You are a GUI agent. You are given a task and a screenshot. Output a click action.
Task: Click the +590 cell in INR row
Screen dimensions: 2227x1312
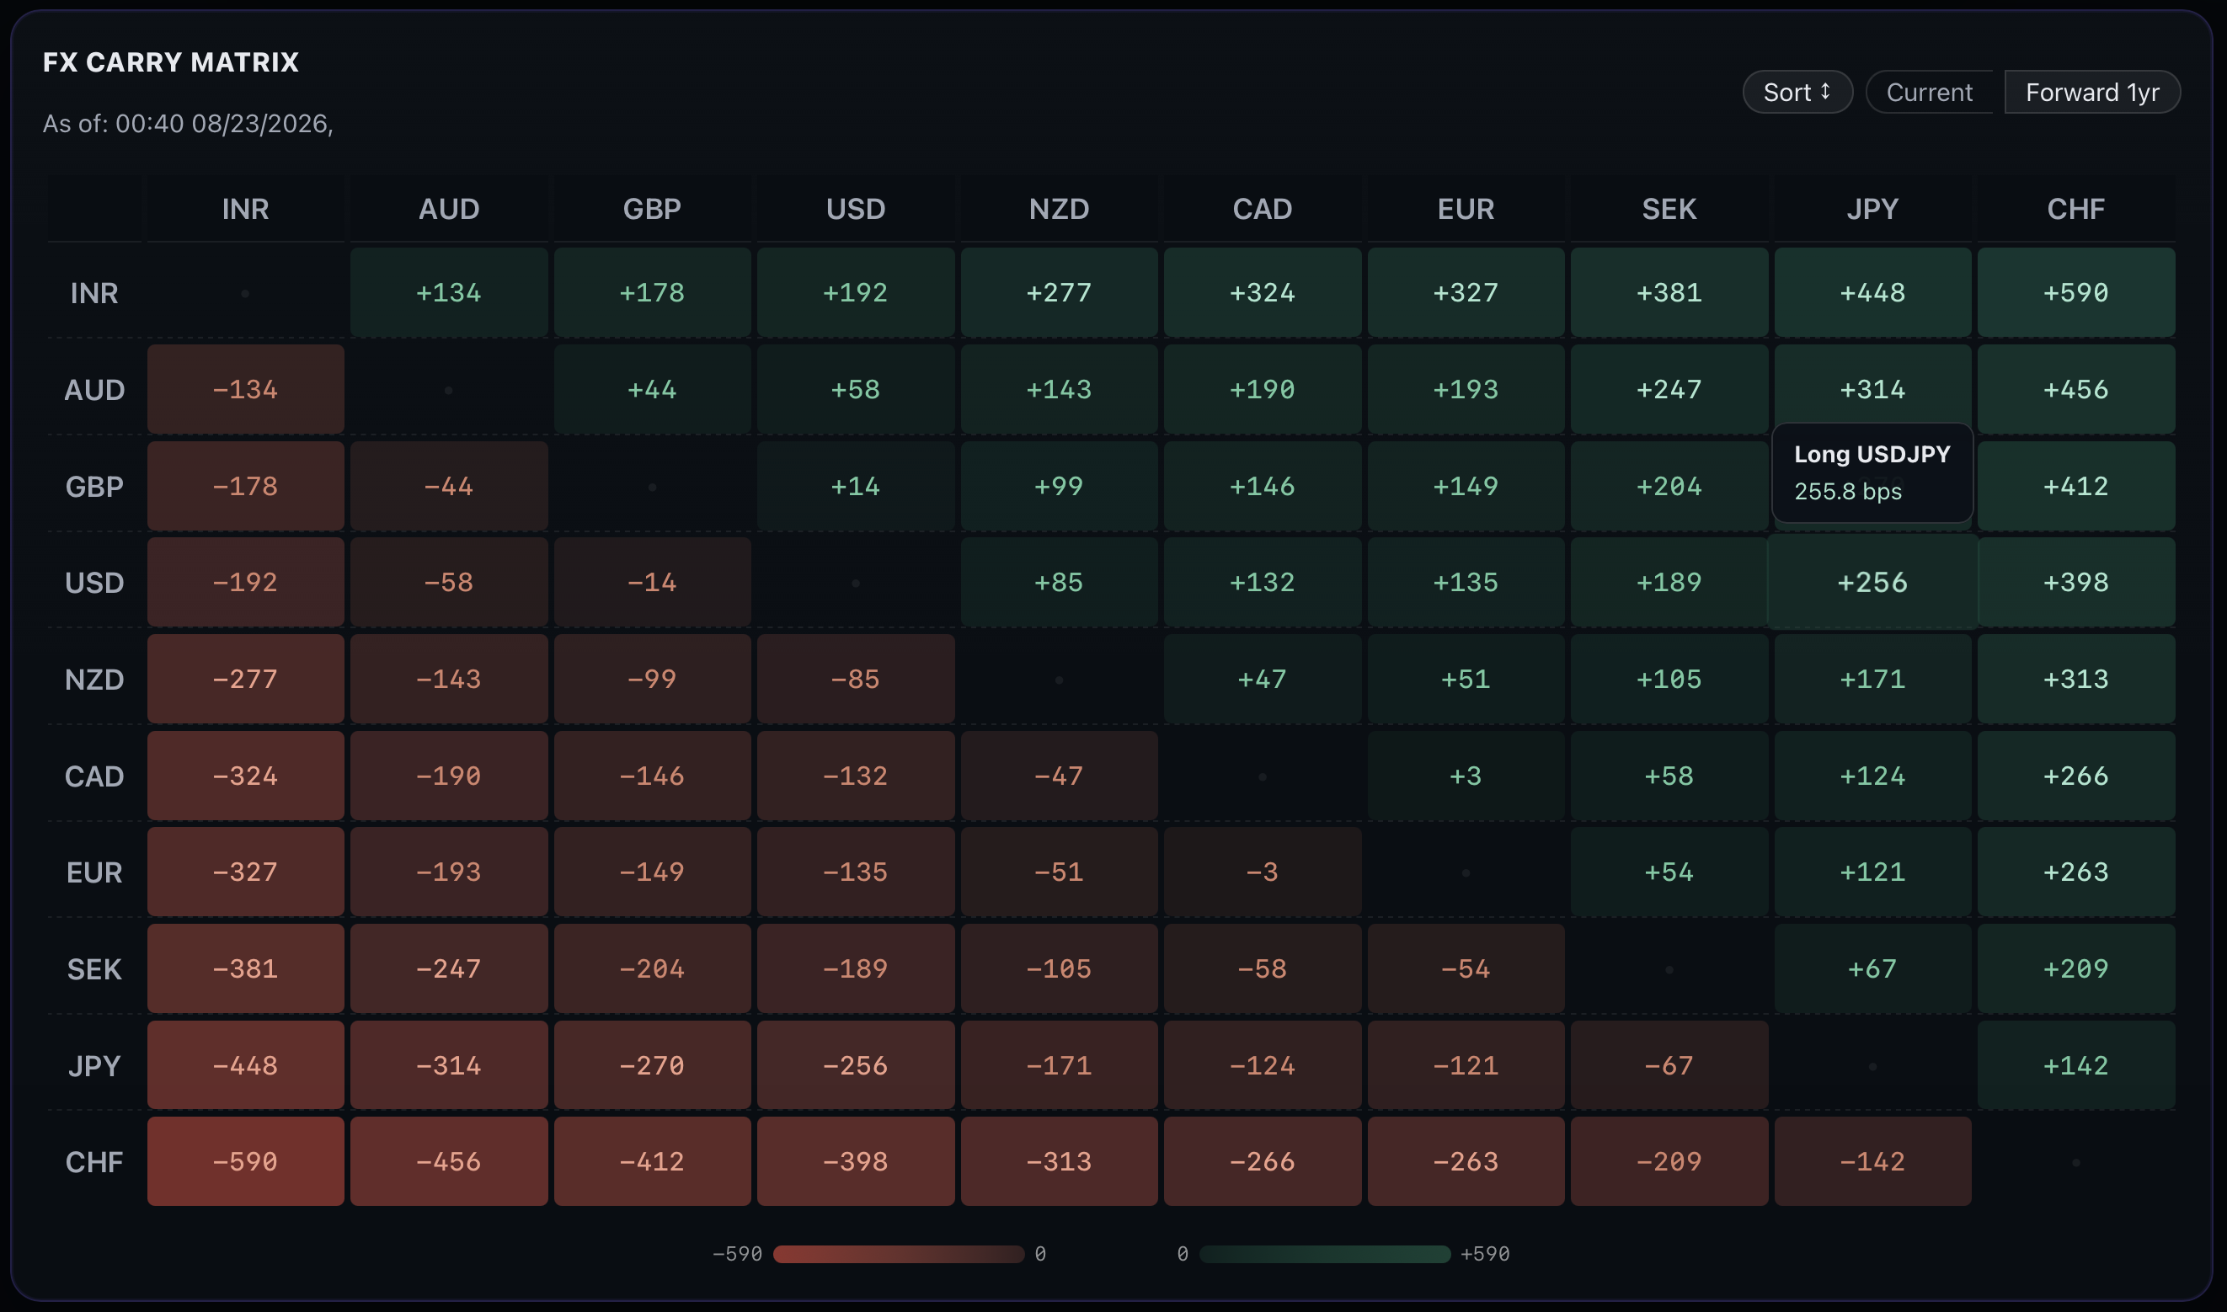pos(2076,293)
